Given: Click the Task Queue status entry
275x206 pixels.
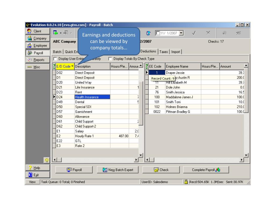Looking at the screenshot, I should [x=90, y=182].
